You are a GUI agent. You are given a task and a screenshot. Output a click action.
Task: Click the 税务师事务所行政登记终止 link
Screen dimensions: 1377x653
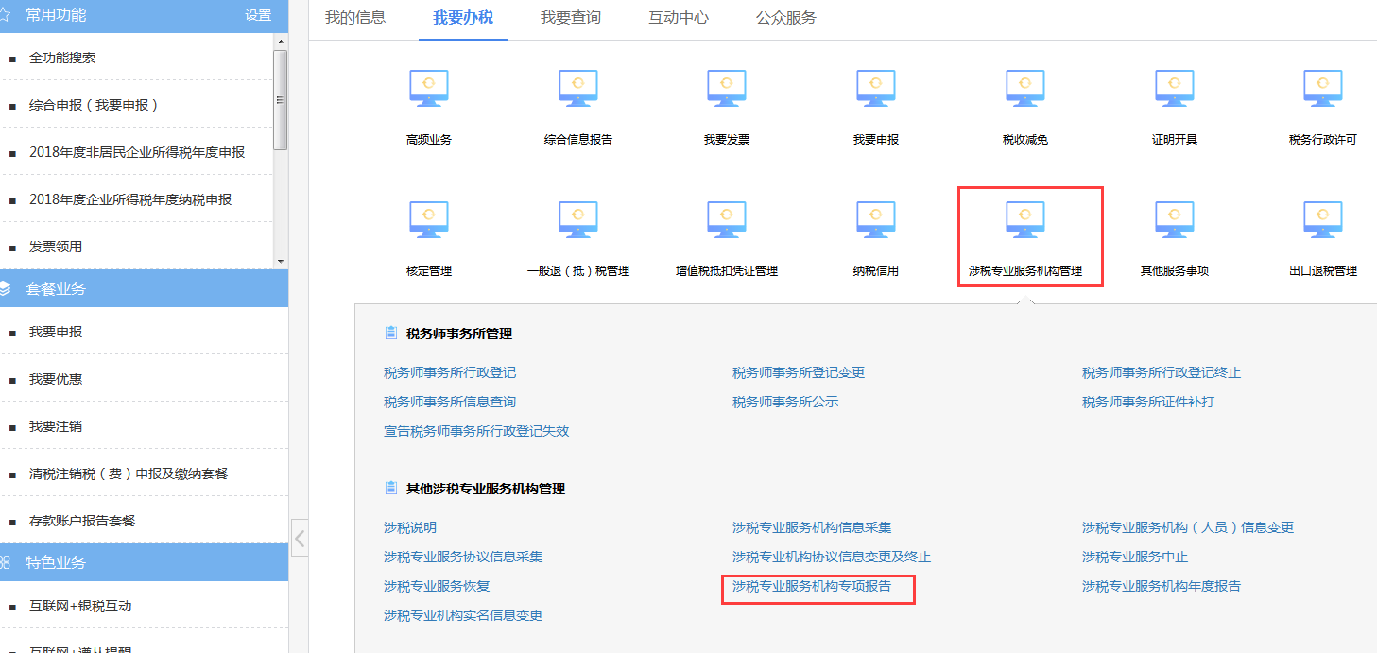click(1162, 372)
